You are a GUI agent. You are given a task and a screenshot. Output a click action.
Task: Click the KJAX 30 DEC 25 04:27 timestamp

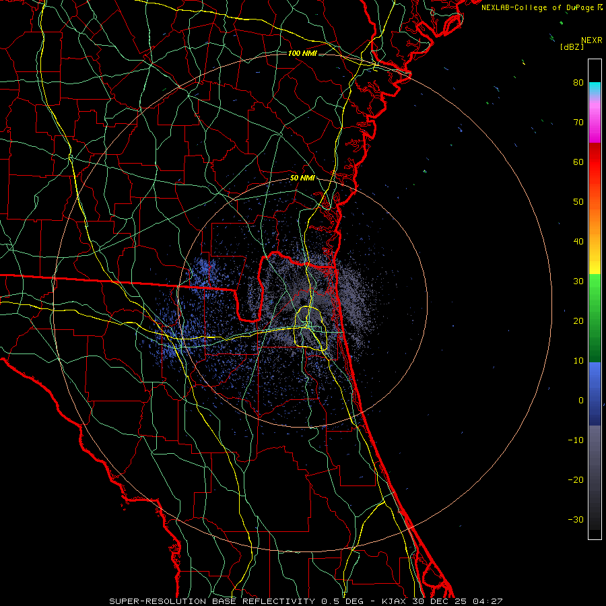click(x=442, y=601)
